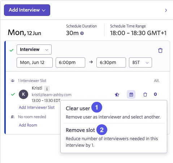Viewport: 173px width, 163px height.
Task: Click the green checkmark beside Kristl's avatar
Action: pos(13,94)
